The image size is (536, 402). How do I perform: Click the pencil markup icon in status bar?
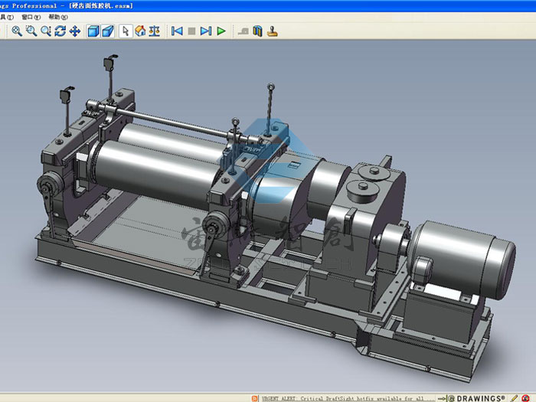click(x=515, y=398)
